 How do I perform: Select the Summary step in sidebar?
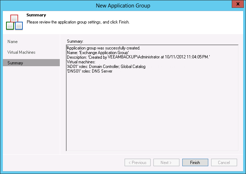15,63
